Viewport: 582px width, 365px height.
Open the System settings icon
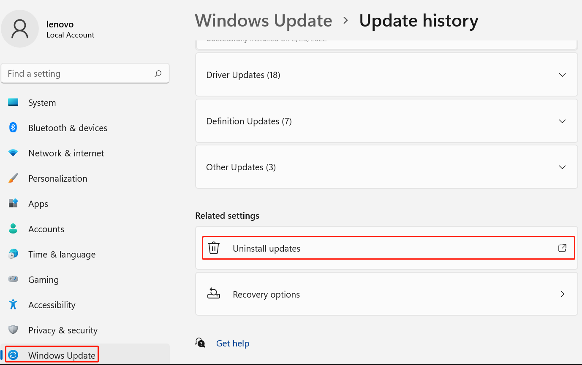pos(13,102)
